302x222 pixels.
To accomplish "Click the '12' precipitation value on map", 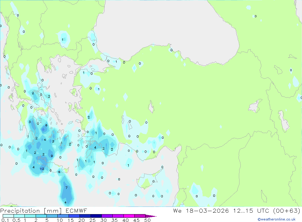I will (42, 169).
